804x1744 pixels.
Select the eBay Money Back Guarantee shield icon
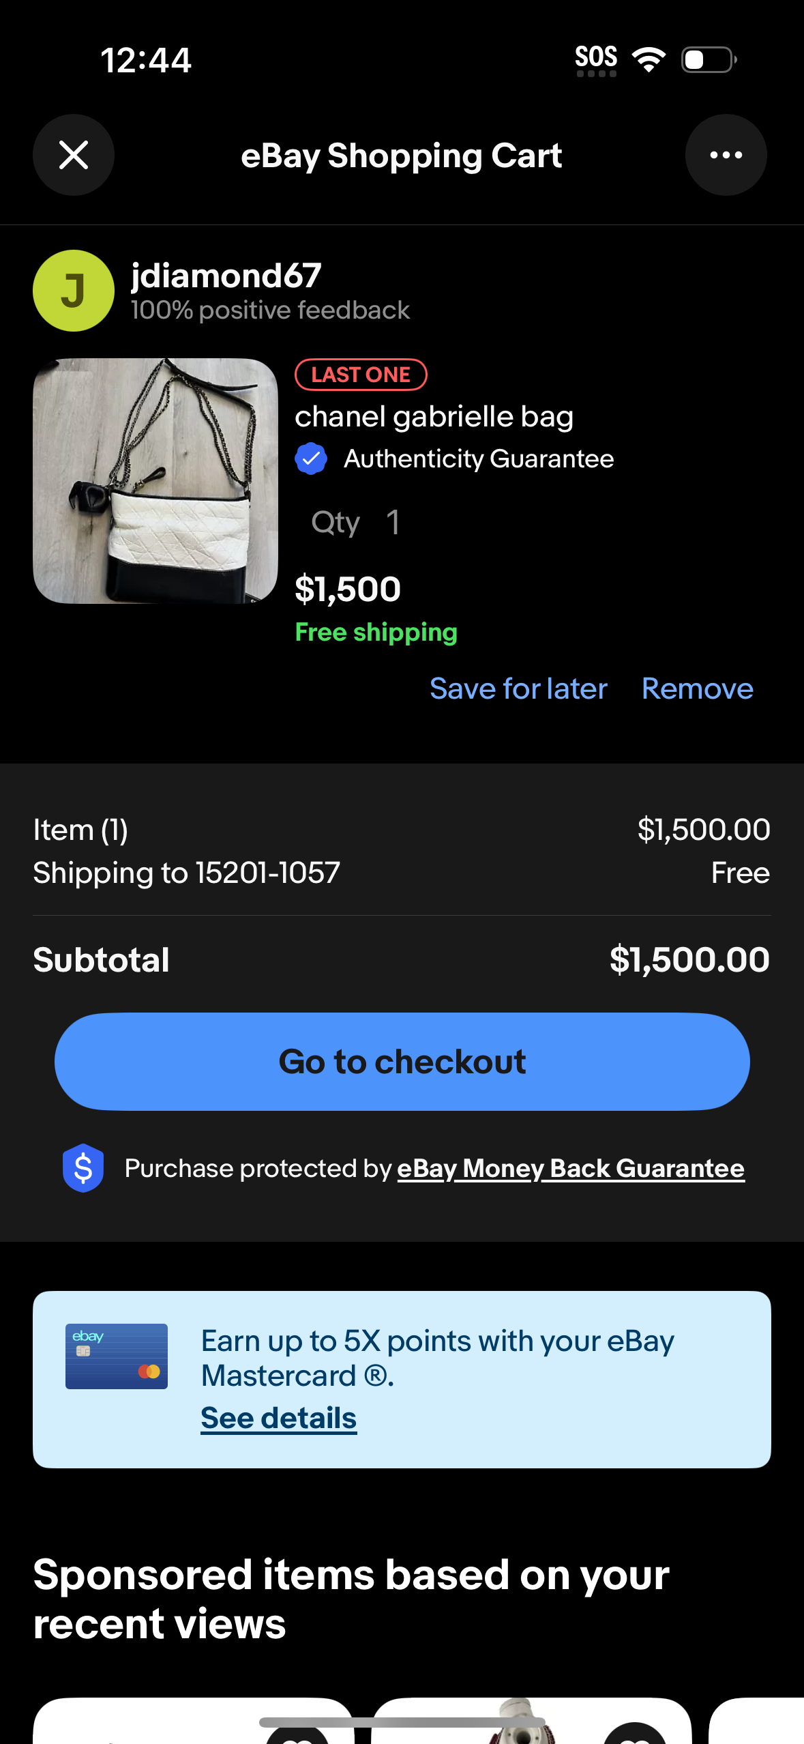tap(83, 1167)
